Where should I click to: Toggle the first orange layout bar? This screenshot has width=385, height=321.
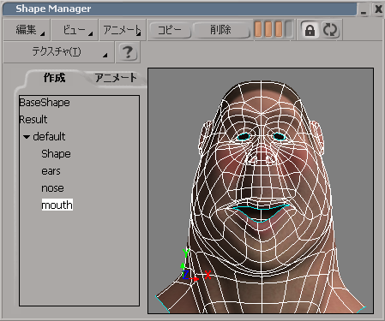pos(258,29)
